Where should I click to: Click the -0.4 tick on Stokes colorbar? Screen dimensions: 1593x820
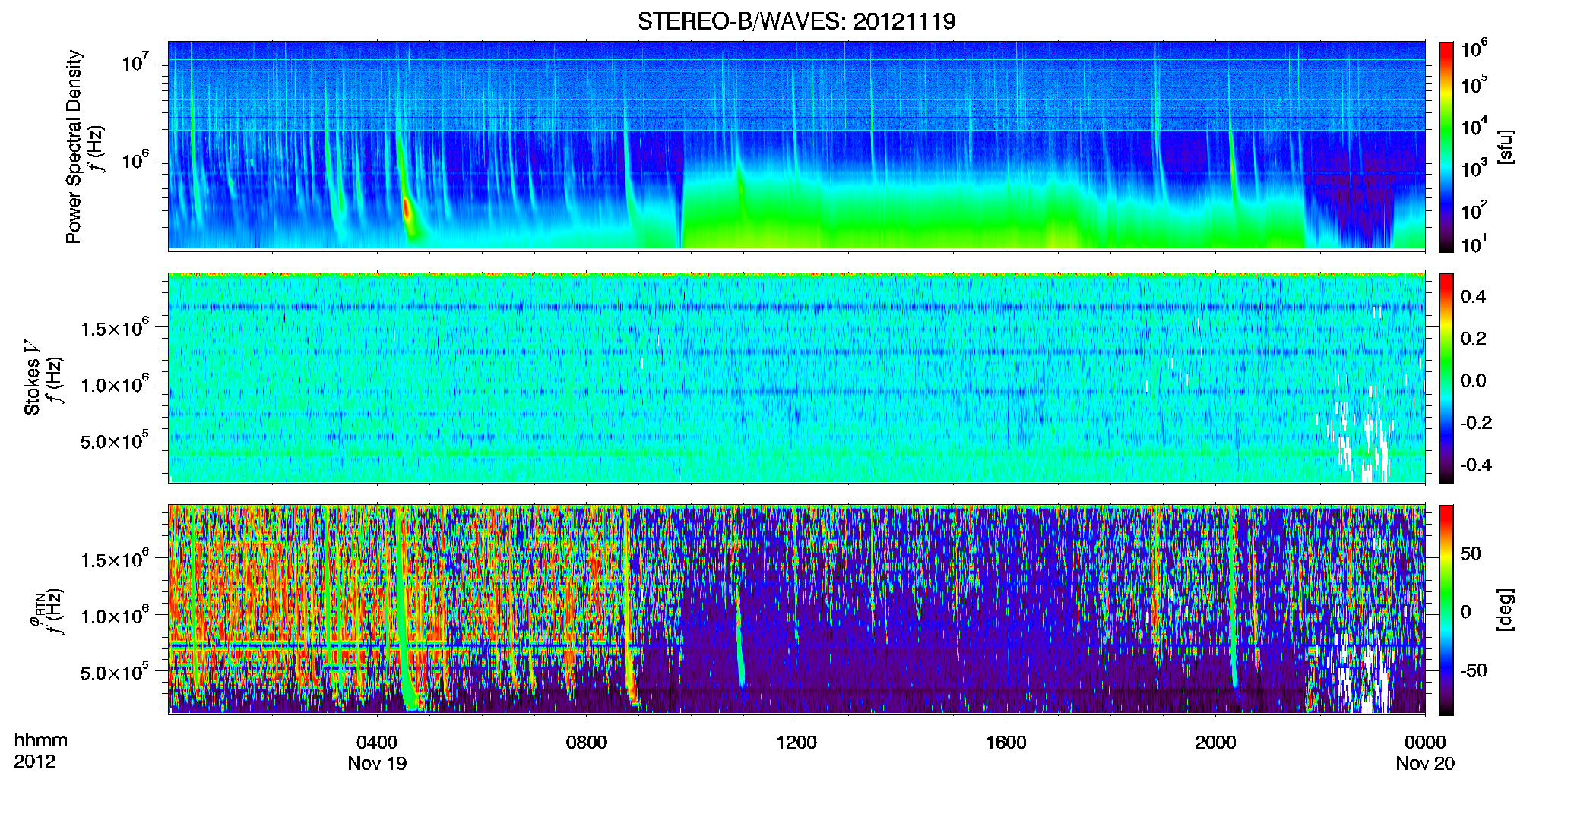(x=1475, y=465)
